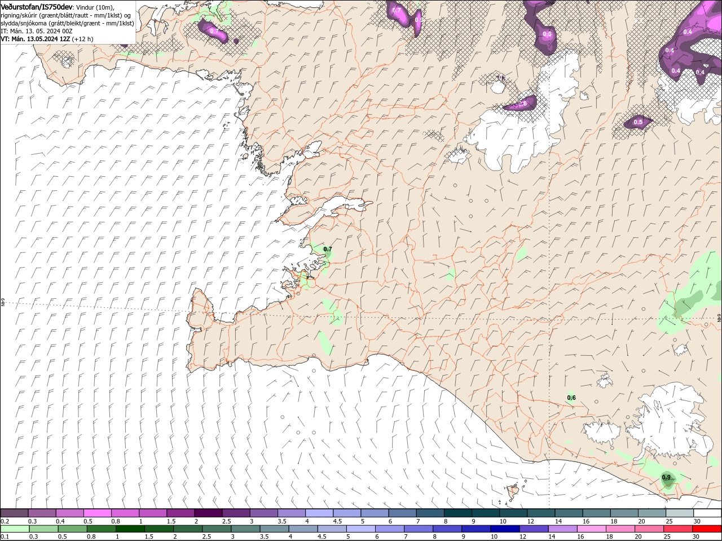Click the large white glacier at the top centre of the map
Viewport: 722px width, 541px height.
click(522, 121)
